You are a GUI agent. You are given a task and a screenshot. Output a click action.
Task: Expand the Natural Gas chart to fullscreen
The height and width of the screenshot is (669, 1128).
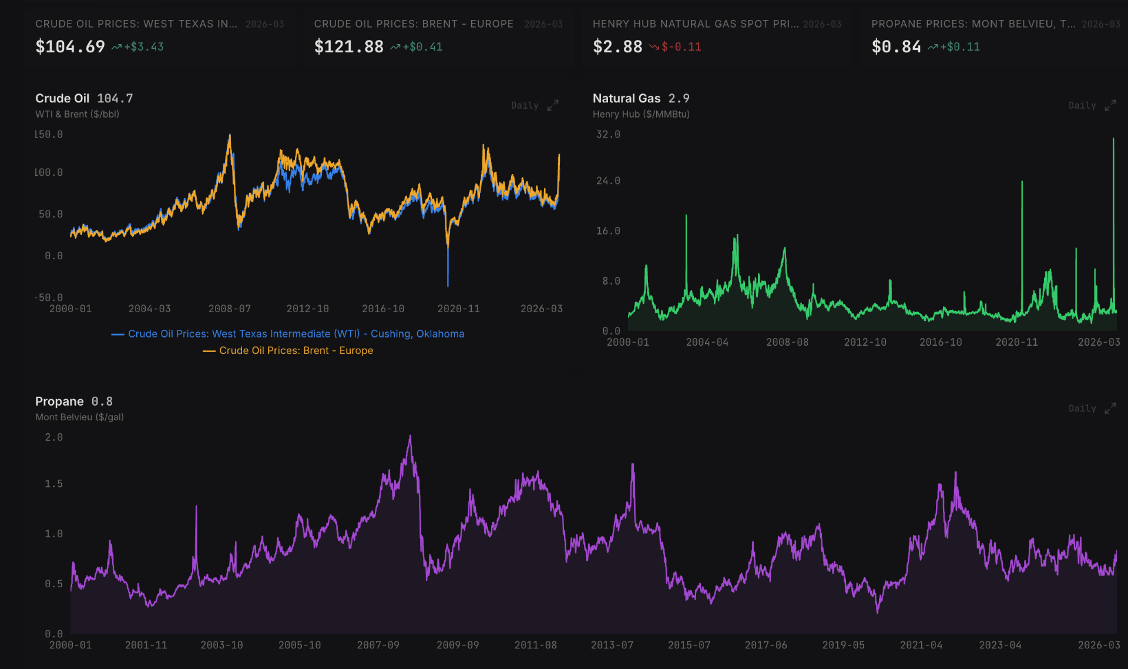point(1110,105)
